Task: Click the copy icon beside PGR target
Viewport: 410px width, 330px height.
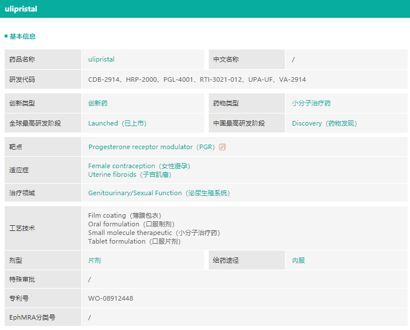Action: pos(223,147)
